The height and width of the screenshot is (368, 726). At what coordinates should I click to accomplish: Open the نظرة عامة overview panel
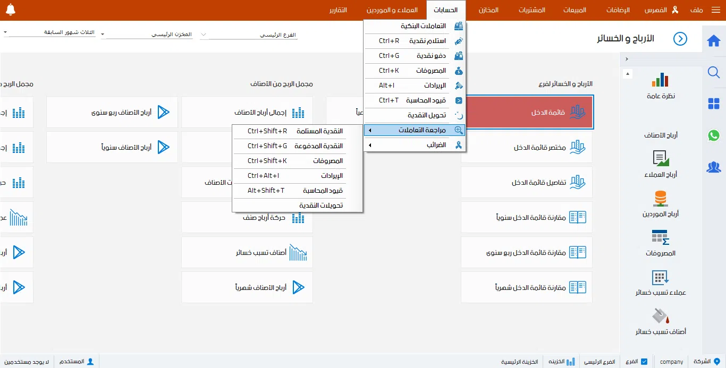pos(661,85)
